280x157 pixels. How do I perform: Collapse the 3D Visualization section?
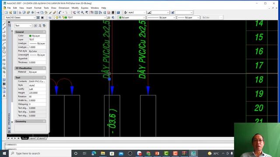pyautogui.click(x=44, y=68)
